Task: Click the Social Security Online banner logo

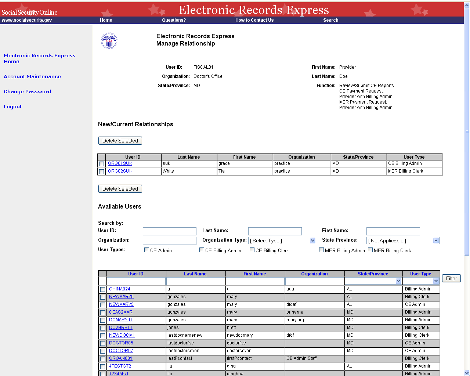Action: coord(29,12)
